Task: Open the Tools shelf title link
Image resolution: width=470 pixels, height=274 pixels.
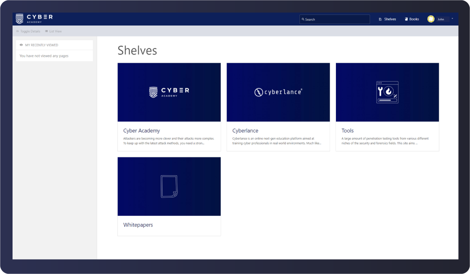Action: tap(347, 131)
